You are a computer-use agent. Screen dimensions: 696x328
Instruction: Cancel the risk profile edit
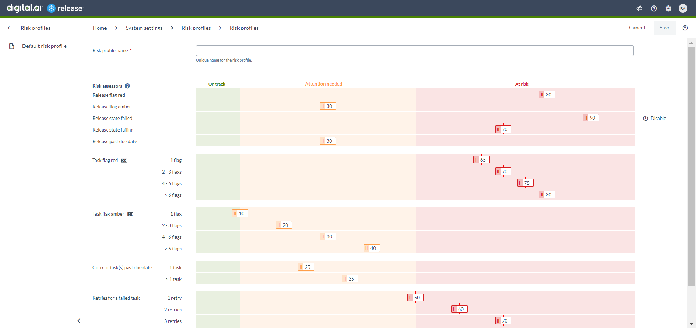click(x=637, y=28)
